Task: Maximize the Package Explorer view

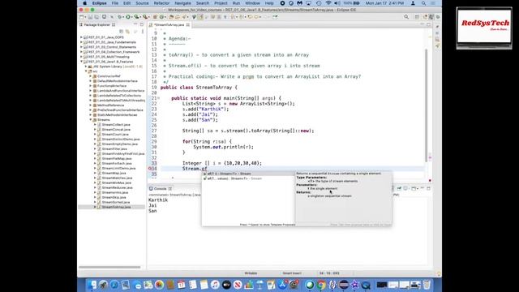Action: coord(142,25)
